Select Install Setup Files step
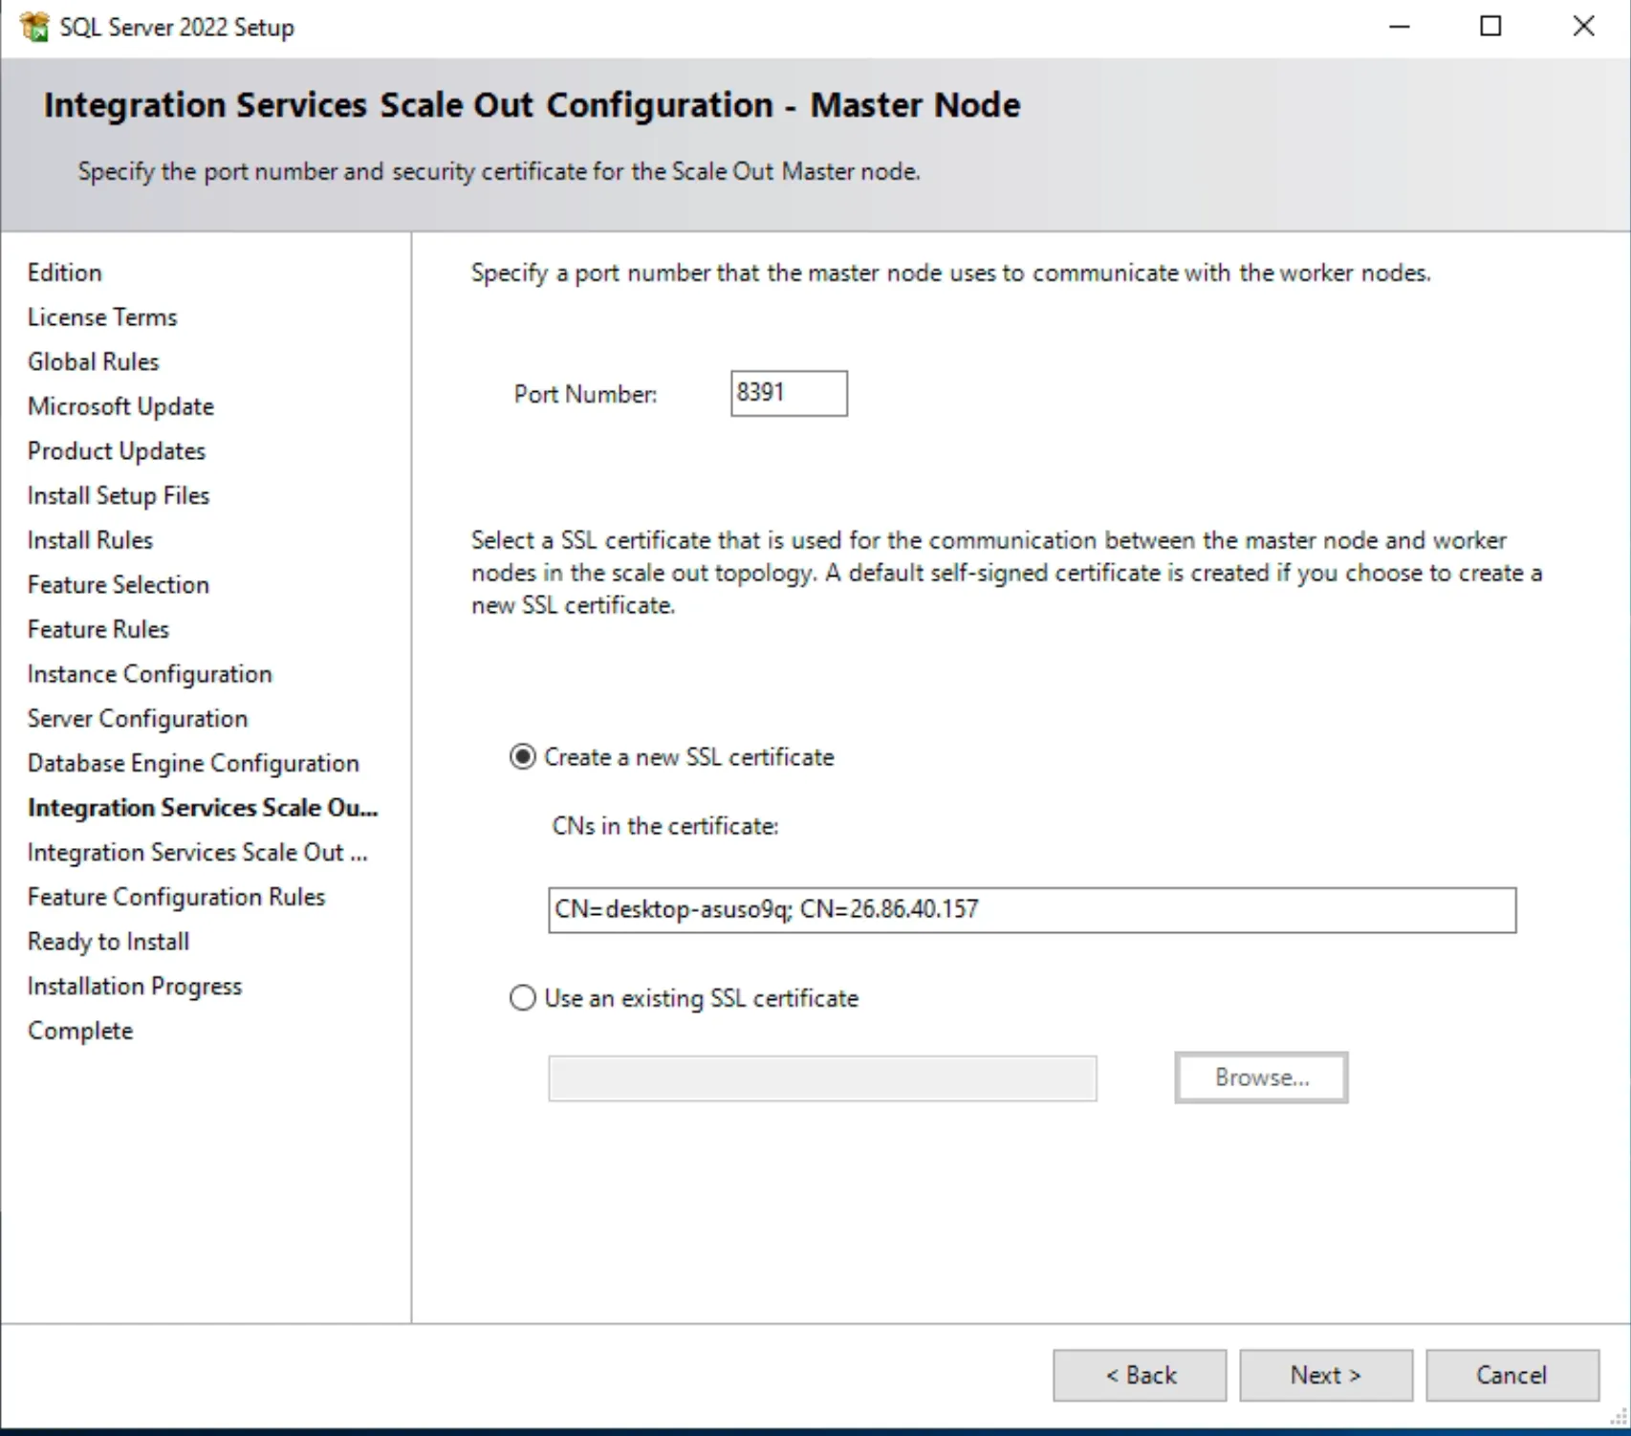 (118, 495)
